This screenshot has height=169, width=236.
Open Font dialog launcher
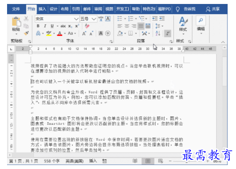(x=111, y=41)
